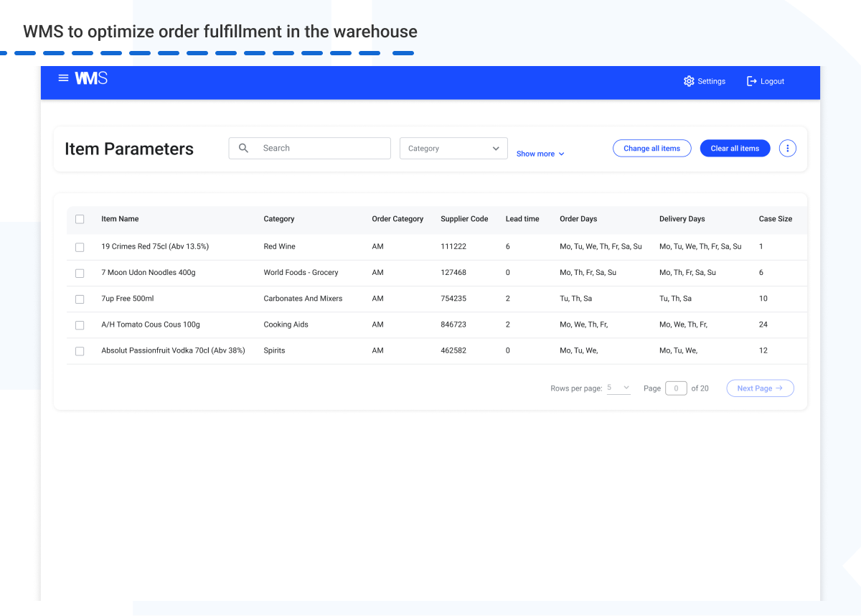Open the three-dot actions menu
The width and height of the screenshot is (861, 616).
787,148
